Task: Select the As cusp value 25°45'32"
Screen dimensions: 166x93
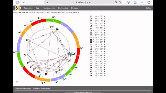Action: (x=99, y=53)
